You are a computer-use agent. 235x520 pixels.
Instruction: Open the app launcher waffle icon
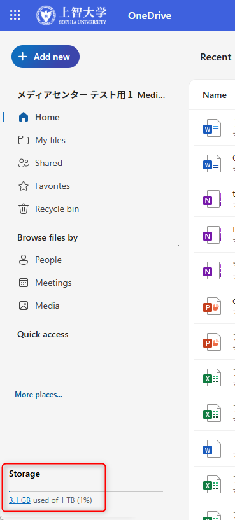click(15, 15)
